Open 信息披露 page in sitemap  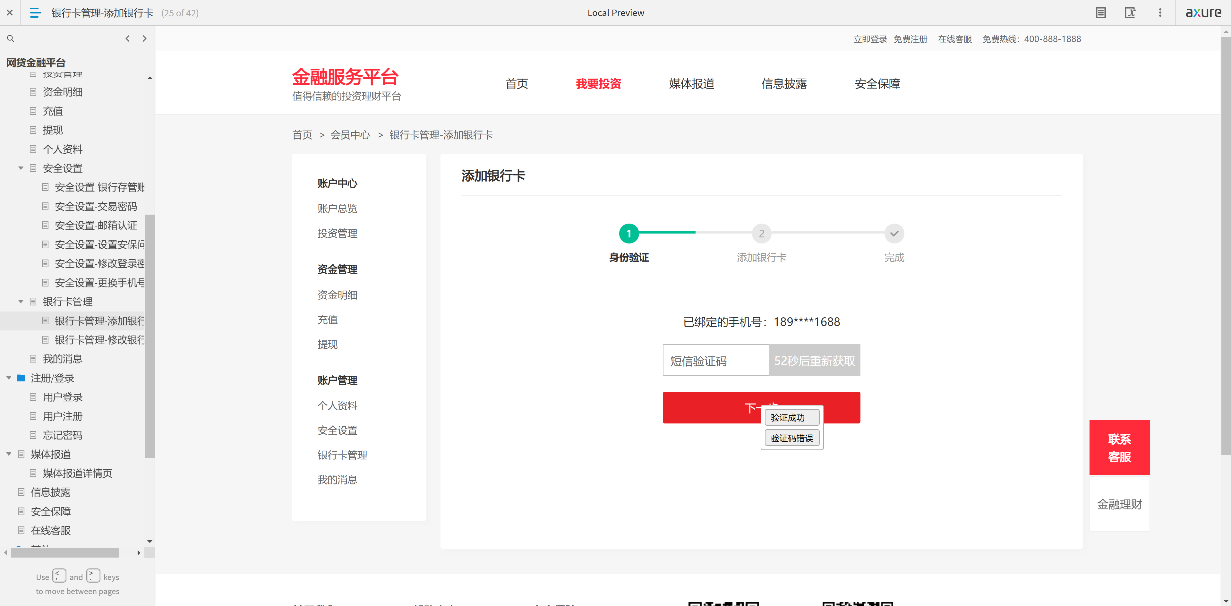51,492
